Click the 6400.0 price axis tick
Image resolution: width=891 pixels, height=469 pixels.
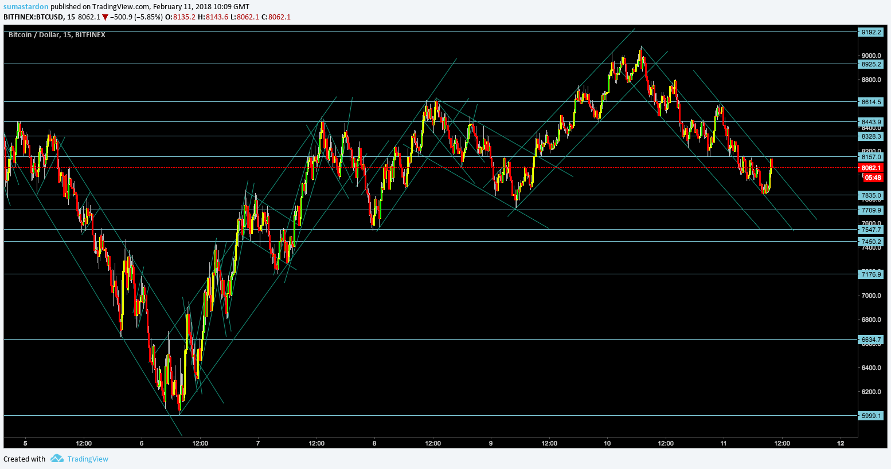pos(871,368)
